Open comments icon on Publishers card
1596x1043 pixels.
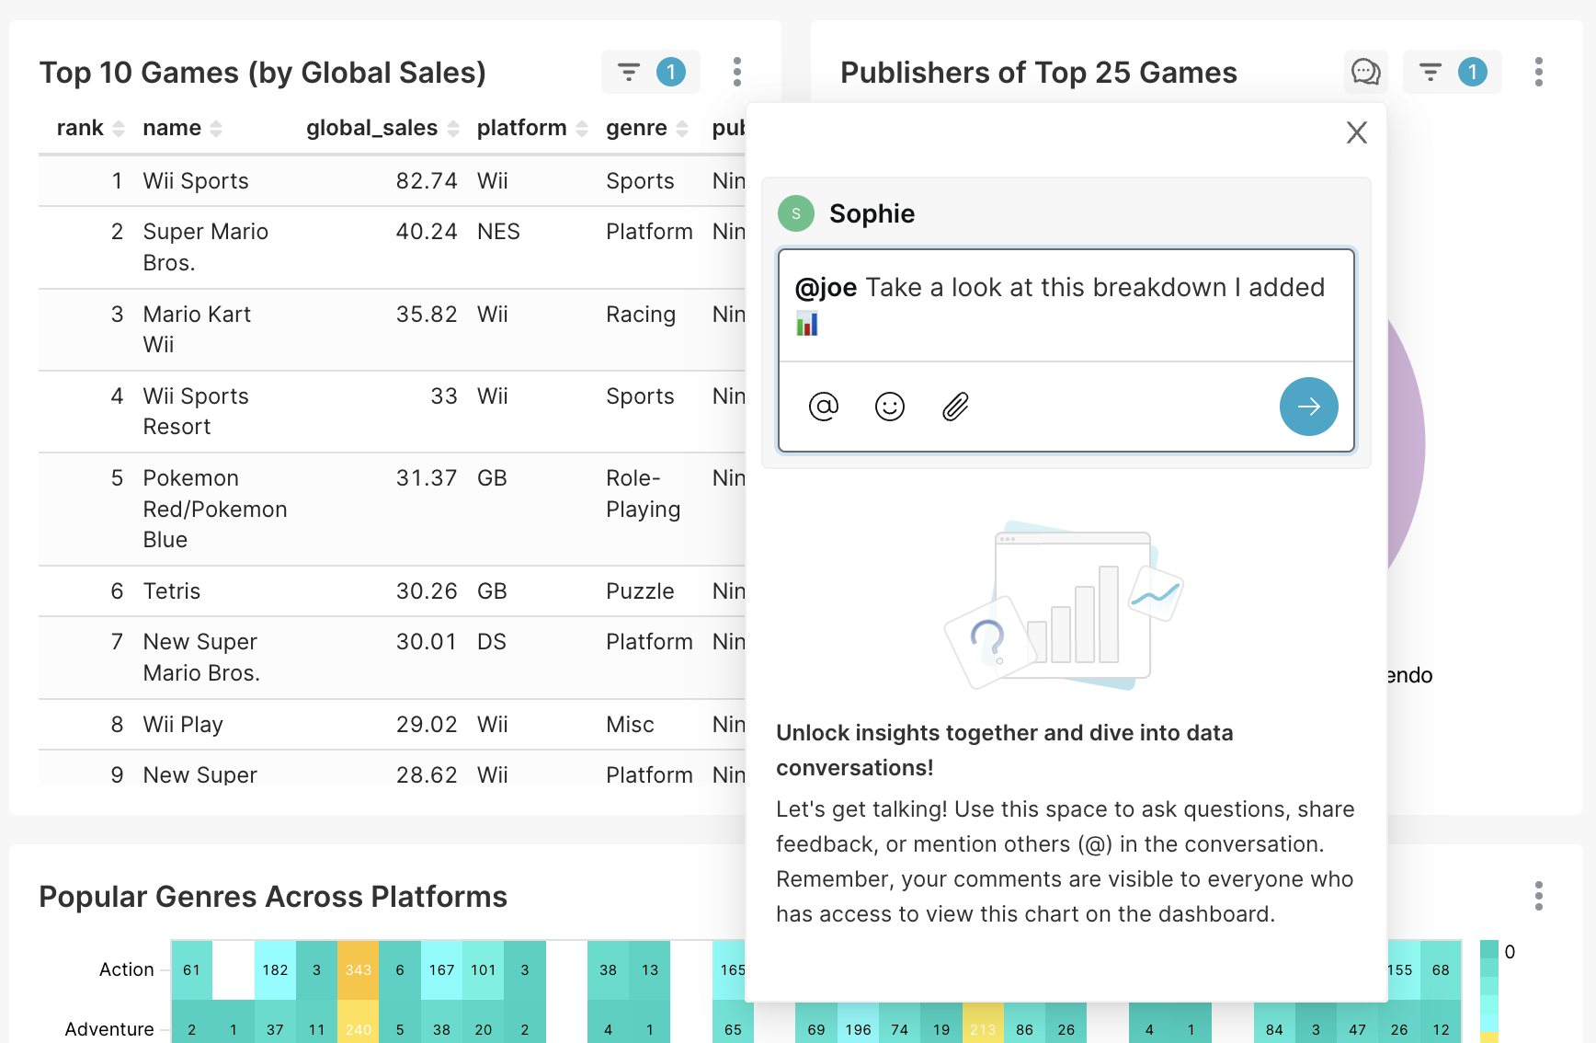(x=1366, y=72)
